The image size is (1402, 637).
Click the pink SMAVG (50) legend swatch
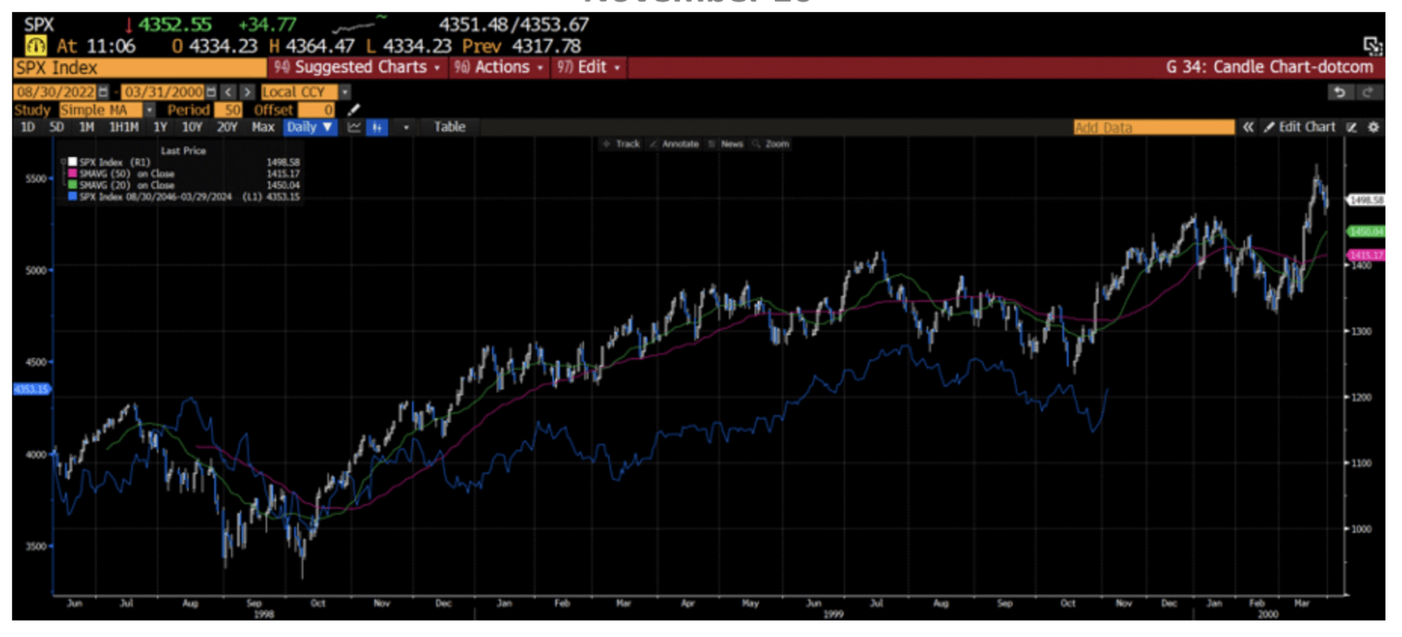tap(71, 173)
